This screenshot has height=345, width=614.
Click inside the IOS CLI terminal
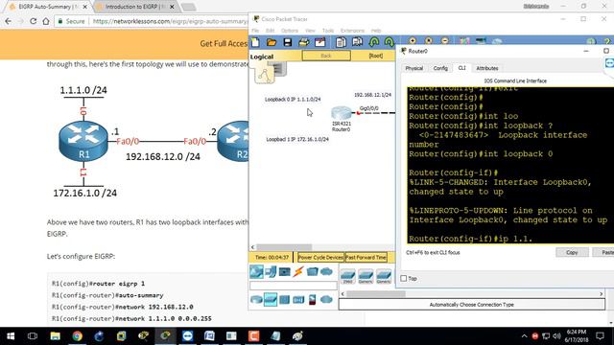pos(510,166)
